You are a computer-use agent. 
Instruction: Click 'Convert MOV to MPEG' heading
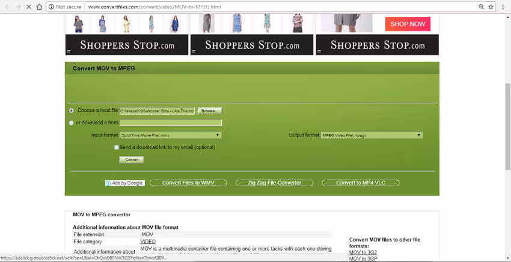coord(103,69)
